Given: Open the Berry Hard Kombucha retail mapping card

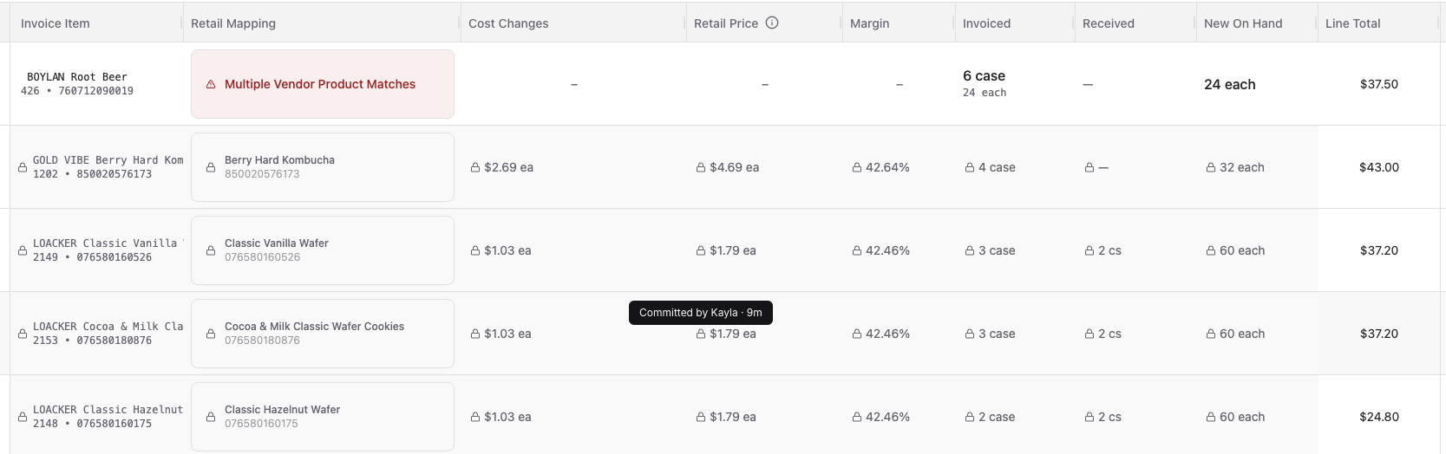Looking at the screenshot, I should tap(323, 167).
